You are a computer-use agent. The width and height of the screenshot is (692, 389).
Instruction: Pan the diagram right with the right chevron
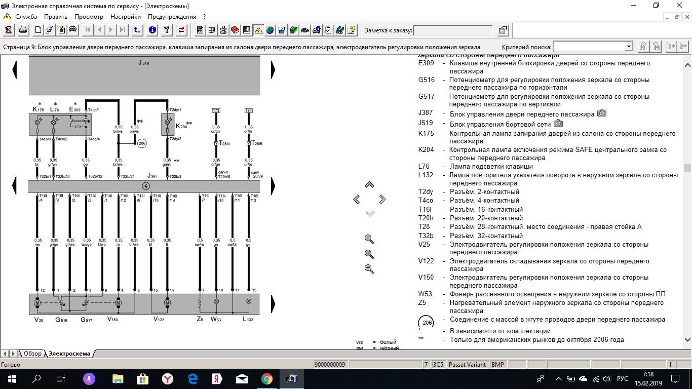pos(382,199)
